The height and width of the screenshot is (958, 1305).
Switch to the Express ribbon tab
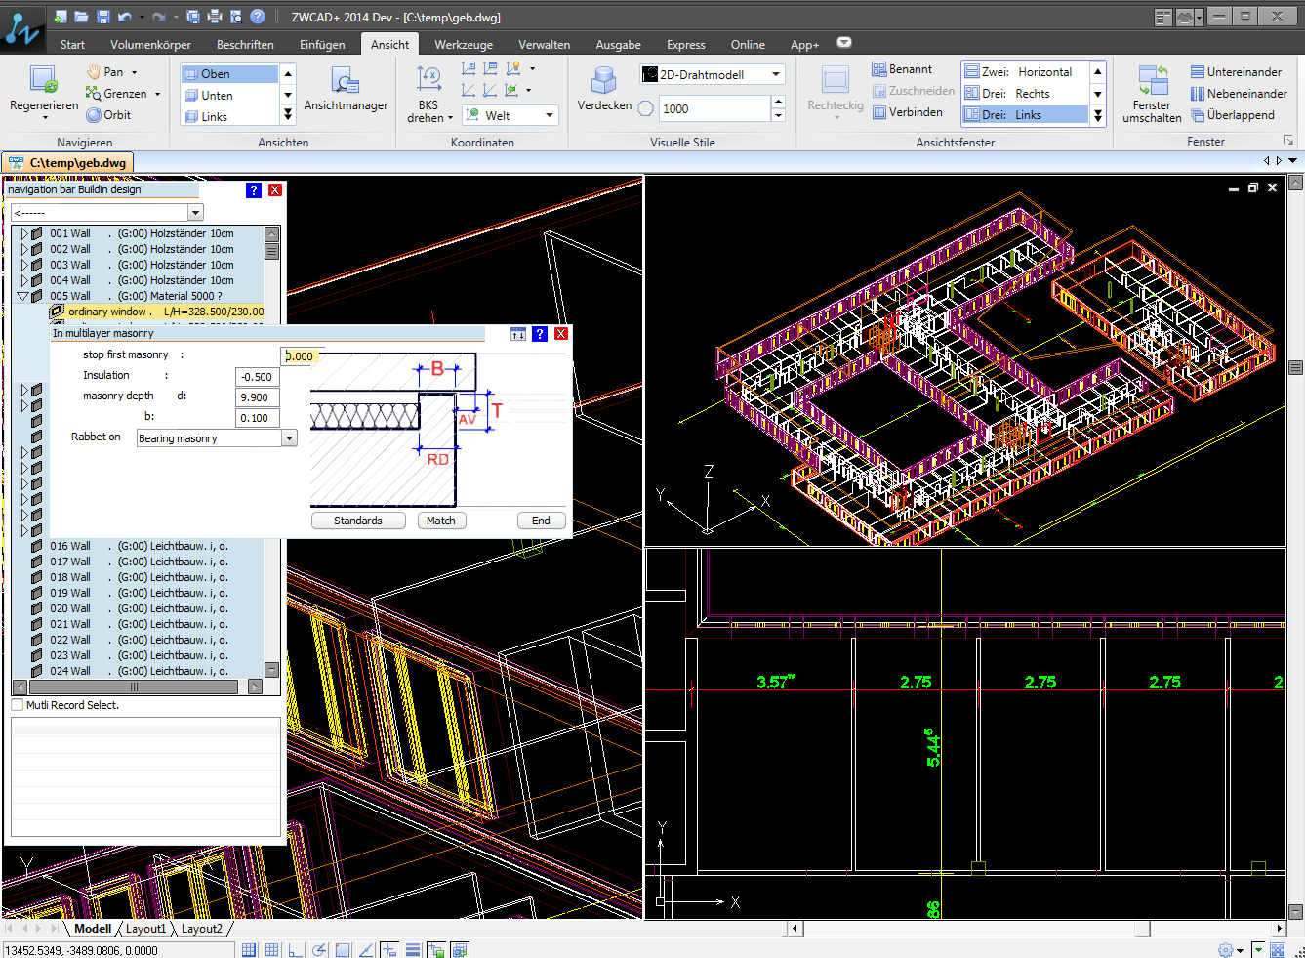[685, 44]
